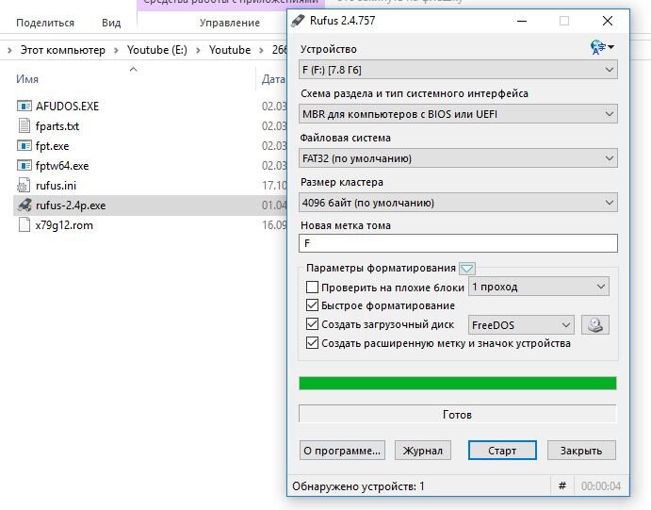The height and width of the screenshot is (510, 651).
Task: Select the file name AFUDOS.EXE
Action: pyautogui.click(x=67, y=106)
